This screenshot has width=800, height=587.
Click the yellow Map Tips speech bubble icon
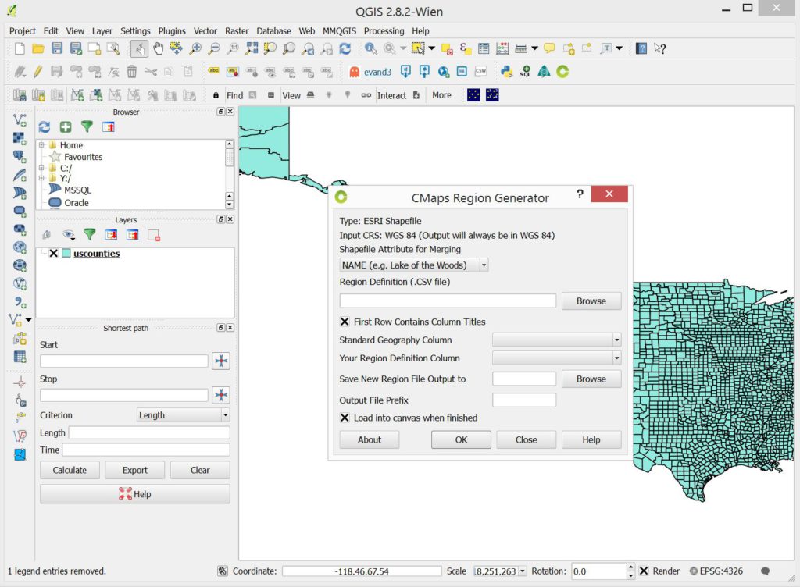click(x=549, y=48)
